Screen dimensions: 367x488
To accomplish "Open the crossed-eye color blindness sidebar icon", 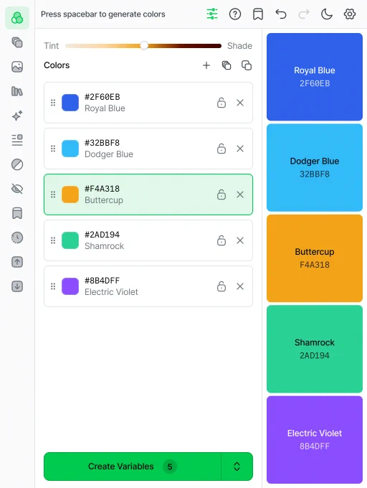I will tap(17, 189).
